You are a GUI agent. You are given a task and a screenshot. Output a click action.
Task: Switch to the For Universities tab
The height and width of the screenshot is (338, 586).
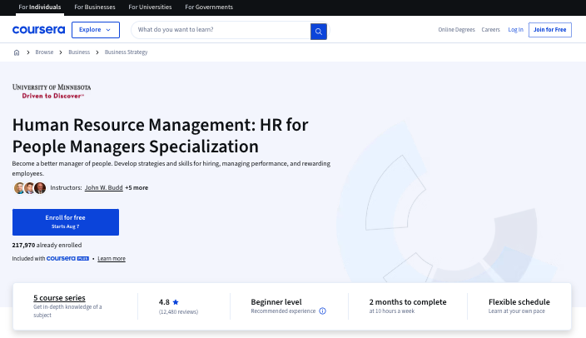tap(151, 7)
